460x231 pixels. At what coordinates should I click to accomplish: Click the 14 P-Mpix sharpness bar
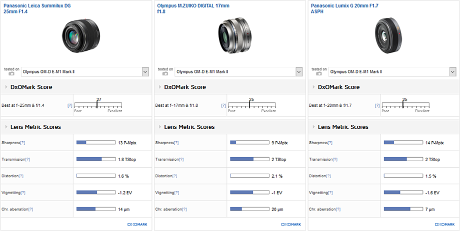pos(403,143)
